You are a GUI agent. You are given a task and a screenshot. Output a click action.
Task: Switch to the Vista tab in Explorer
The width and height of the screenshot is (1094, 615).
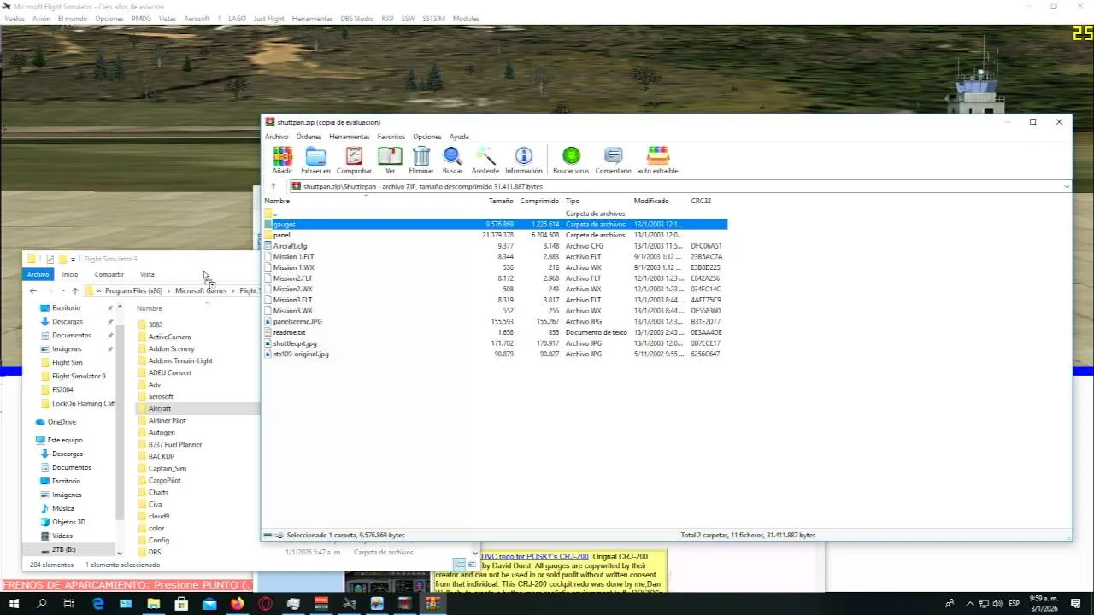(147, 274)
